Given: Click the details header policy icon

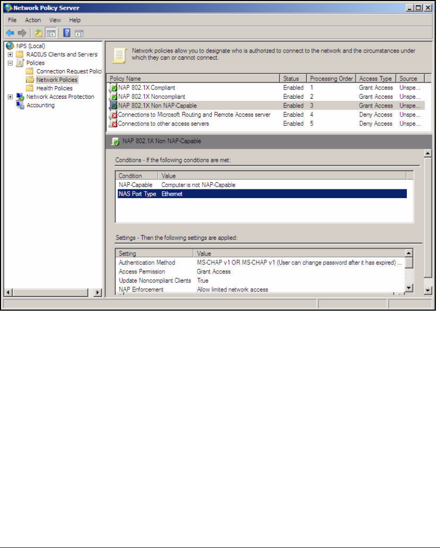Looking at the screenshot, I should (x=115, y=141).
